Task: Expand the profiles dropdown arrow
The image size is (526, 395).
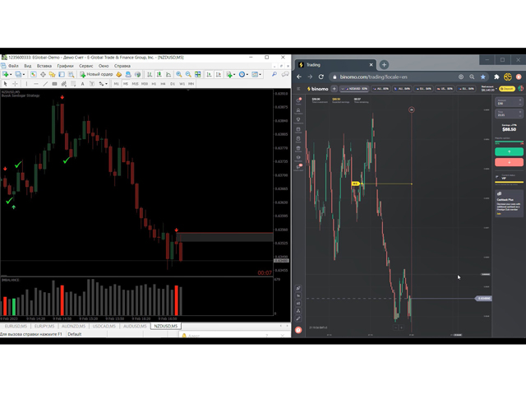Action: pyautogui.click(x=24, y=74)
